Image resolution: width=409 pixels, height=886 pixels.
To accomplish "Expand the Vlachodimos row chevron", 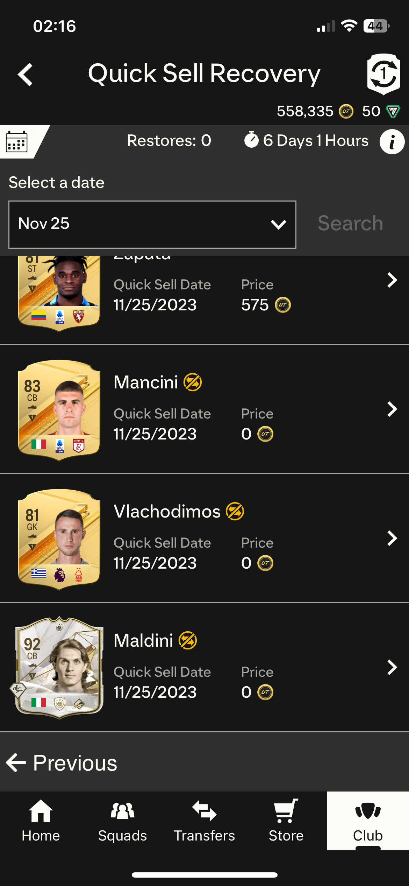I will (x=392, y=538).
